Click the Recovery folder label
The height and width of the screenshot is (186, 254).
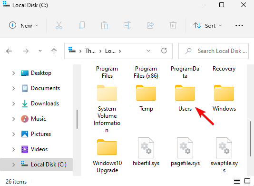(x=224, y=69)
